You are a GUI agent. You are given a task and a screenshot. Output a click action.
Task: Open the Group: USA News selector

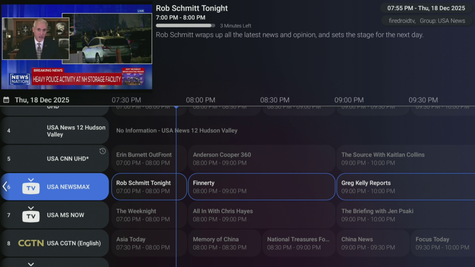tap(442, 20)
